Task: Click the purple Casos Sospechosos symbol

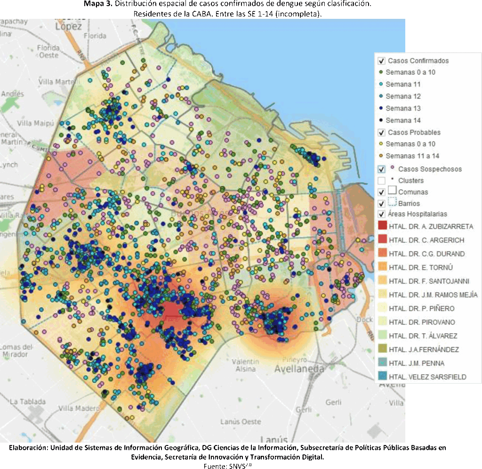Action: click(x=392, y=167)
